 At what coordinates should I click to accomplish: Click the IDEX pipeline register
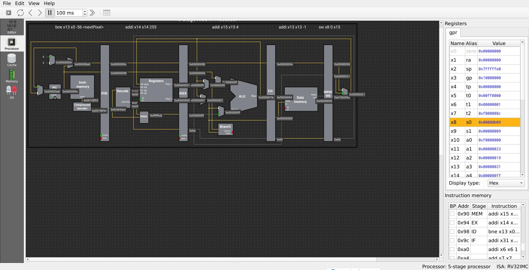(183, 93)
